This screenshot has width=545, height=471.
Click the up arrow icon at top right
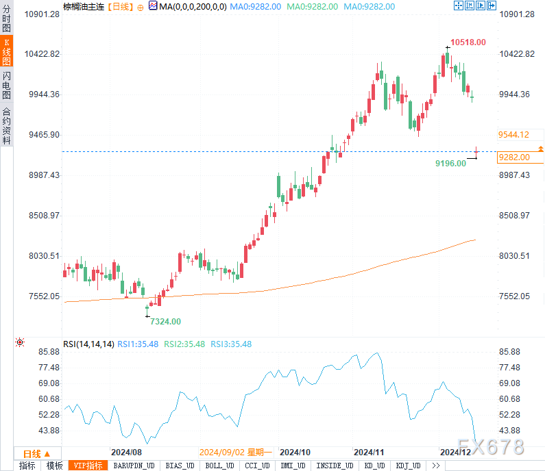pyautogui.click(x=470, y=5)
